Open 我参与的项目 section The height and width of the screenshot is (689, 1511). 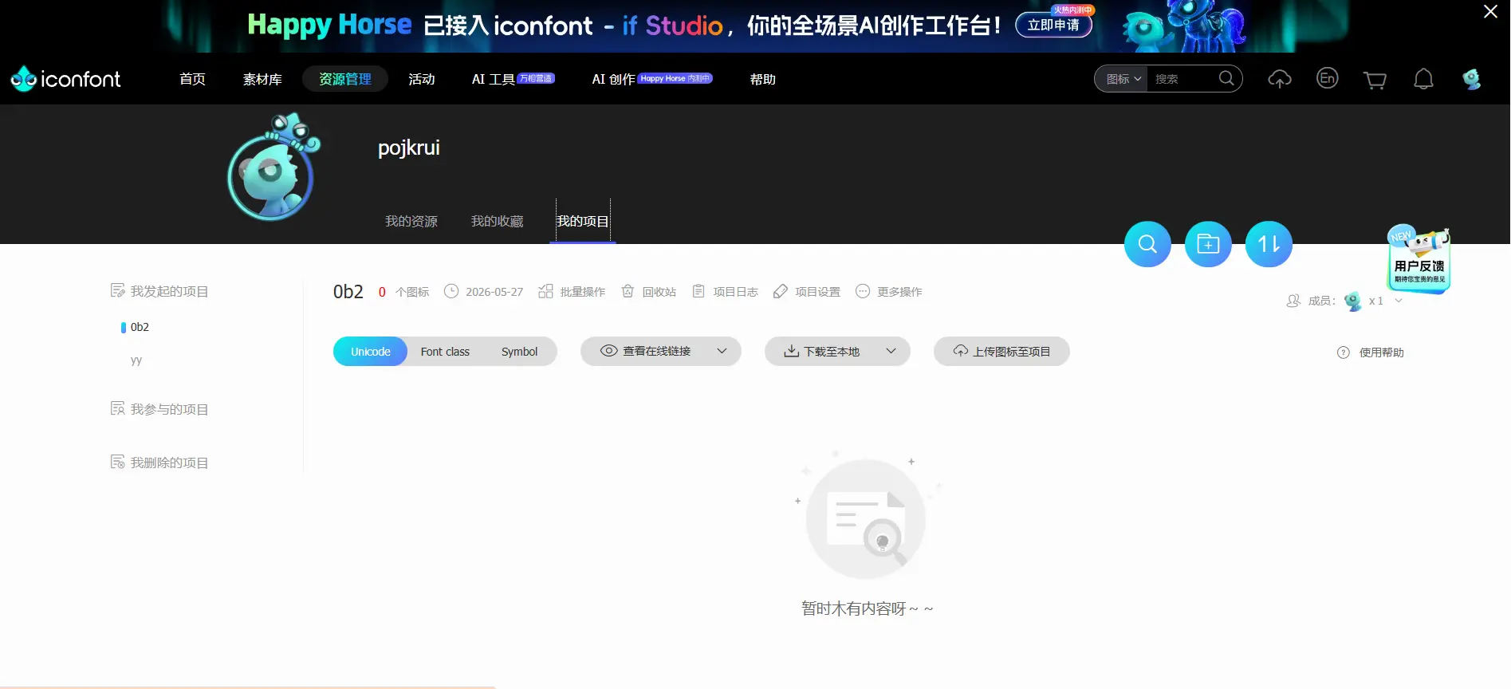159,409
